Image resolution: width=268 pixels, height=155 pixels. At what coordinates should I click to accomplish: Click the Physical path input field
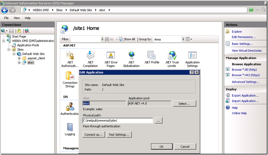click(x=118, y=120)
